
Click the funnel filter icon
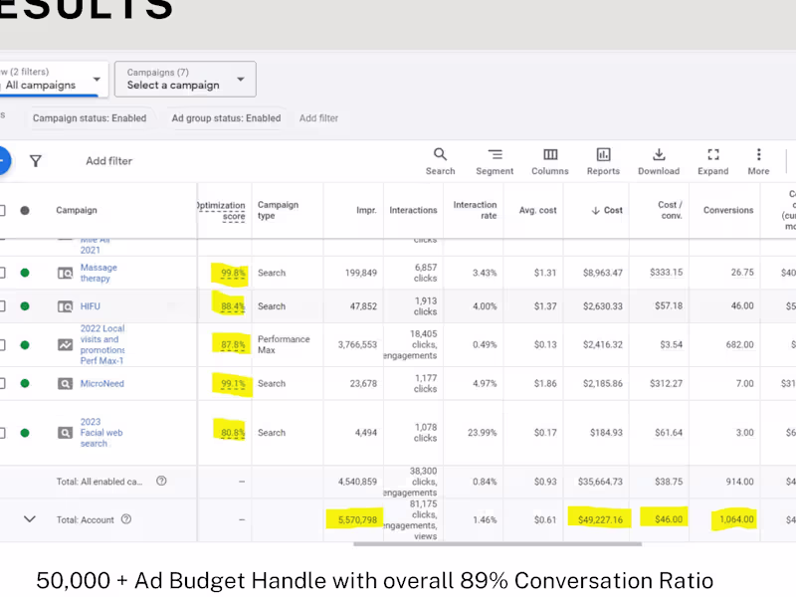pyautogui.click(x=36, y=161)
